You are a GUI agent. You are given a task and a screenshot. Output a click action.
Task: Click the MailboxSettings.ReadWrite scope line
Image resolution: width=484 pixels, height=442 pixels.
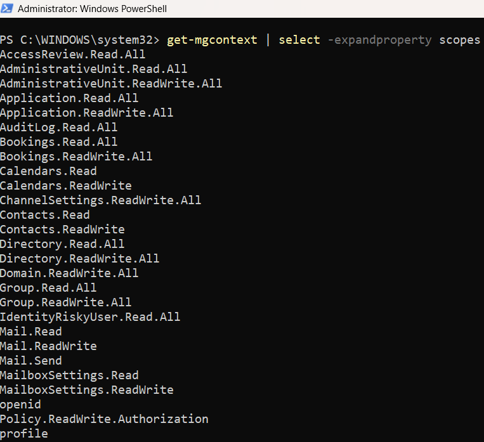[x=86, y=390]
